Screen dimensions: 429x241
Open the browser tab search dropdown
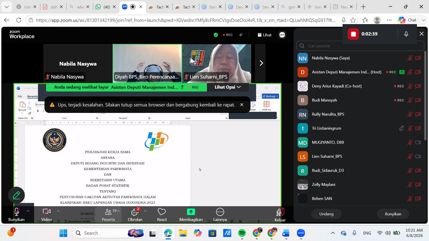point(6,7)
